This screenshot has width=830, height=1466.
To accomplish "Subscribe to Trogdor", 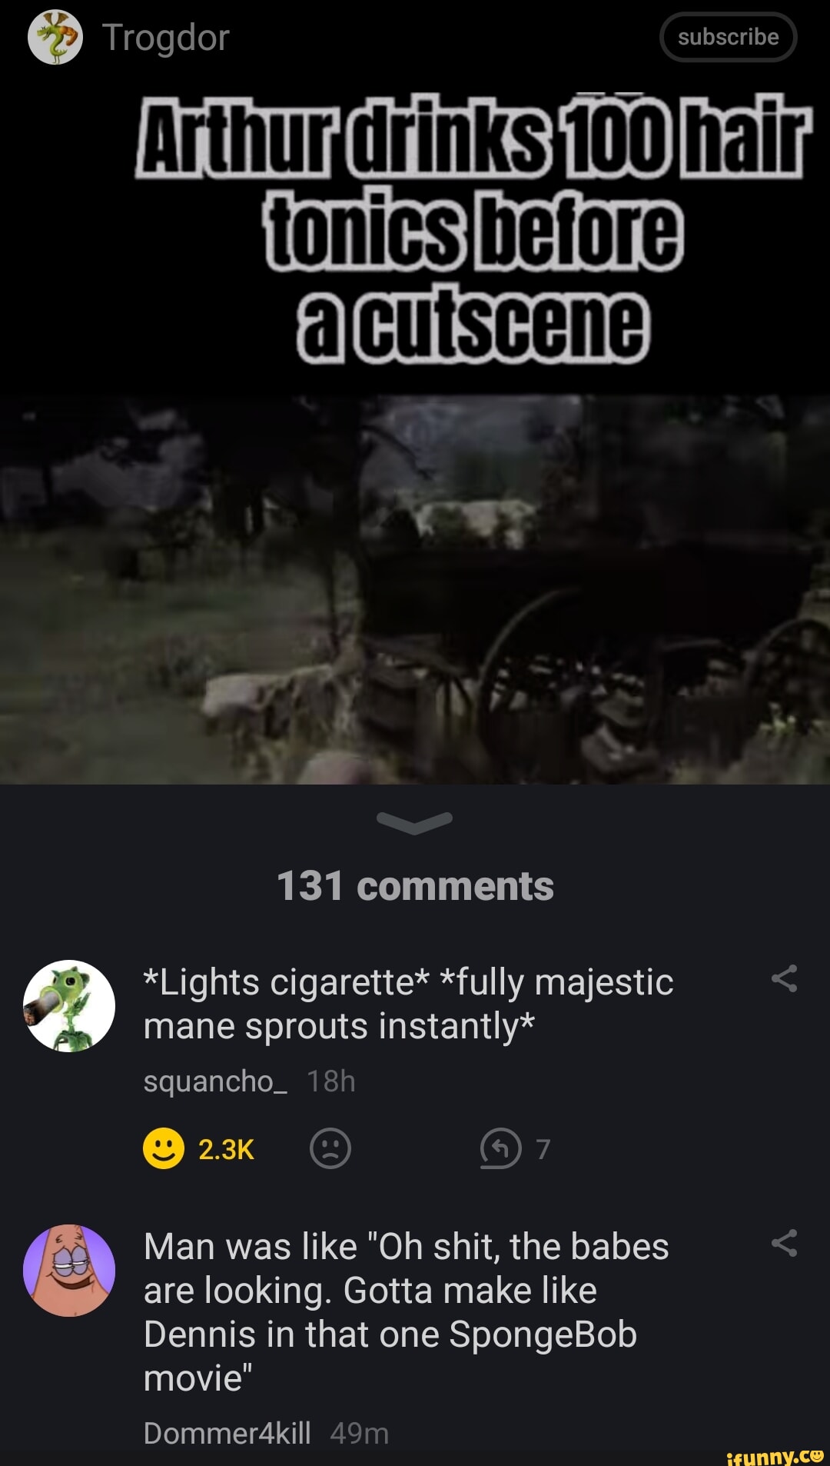I will click(728, 37).
